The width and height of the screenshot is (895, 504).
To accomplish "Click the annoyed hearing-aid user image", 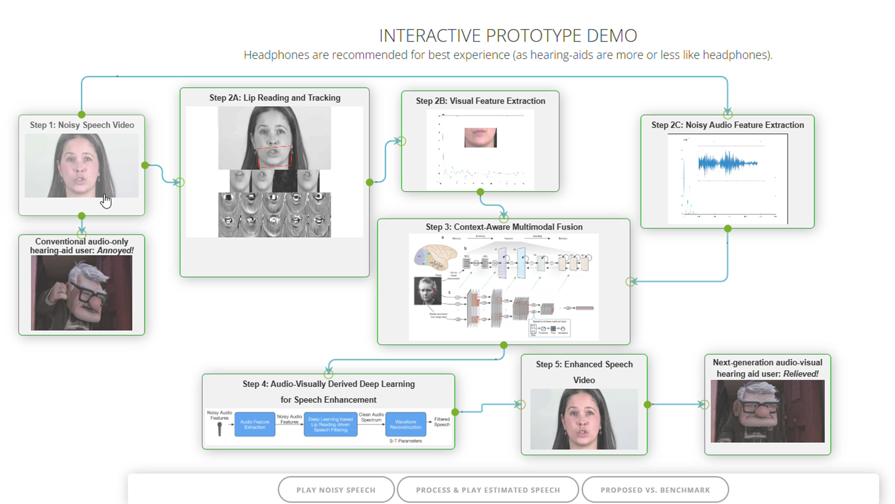I will pyautogui.click(x=81, y=293).
